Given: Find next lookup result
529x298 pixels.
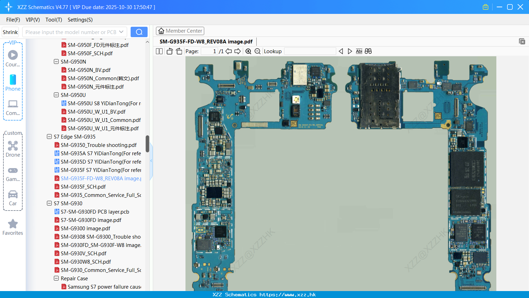Looking at the screenshot, I should point(350,51).
